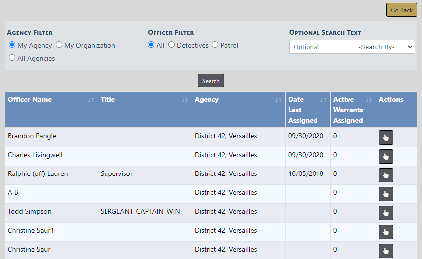Click the hand action icon for Brandon Pangle

point(386,138)
